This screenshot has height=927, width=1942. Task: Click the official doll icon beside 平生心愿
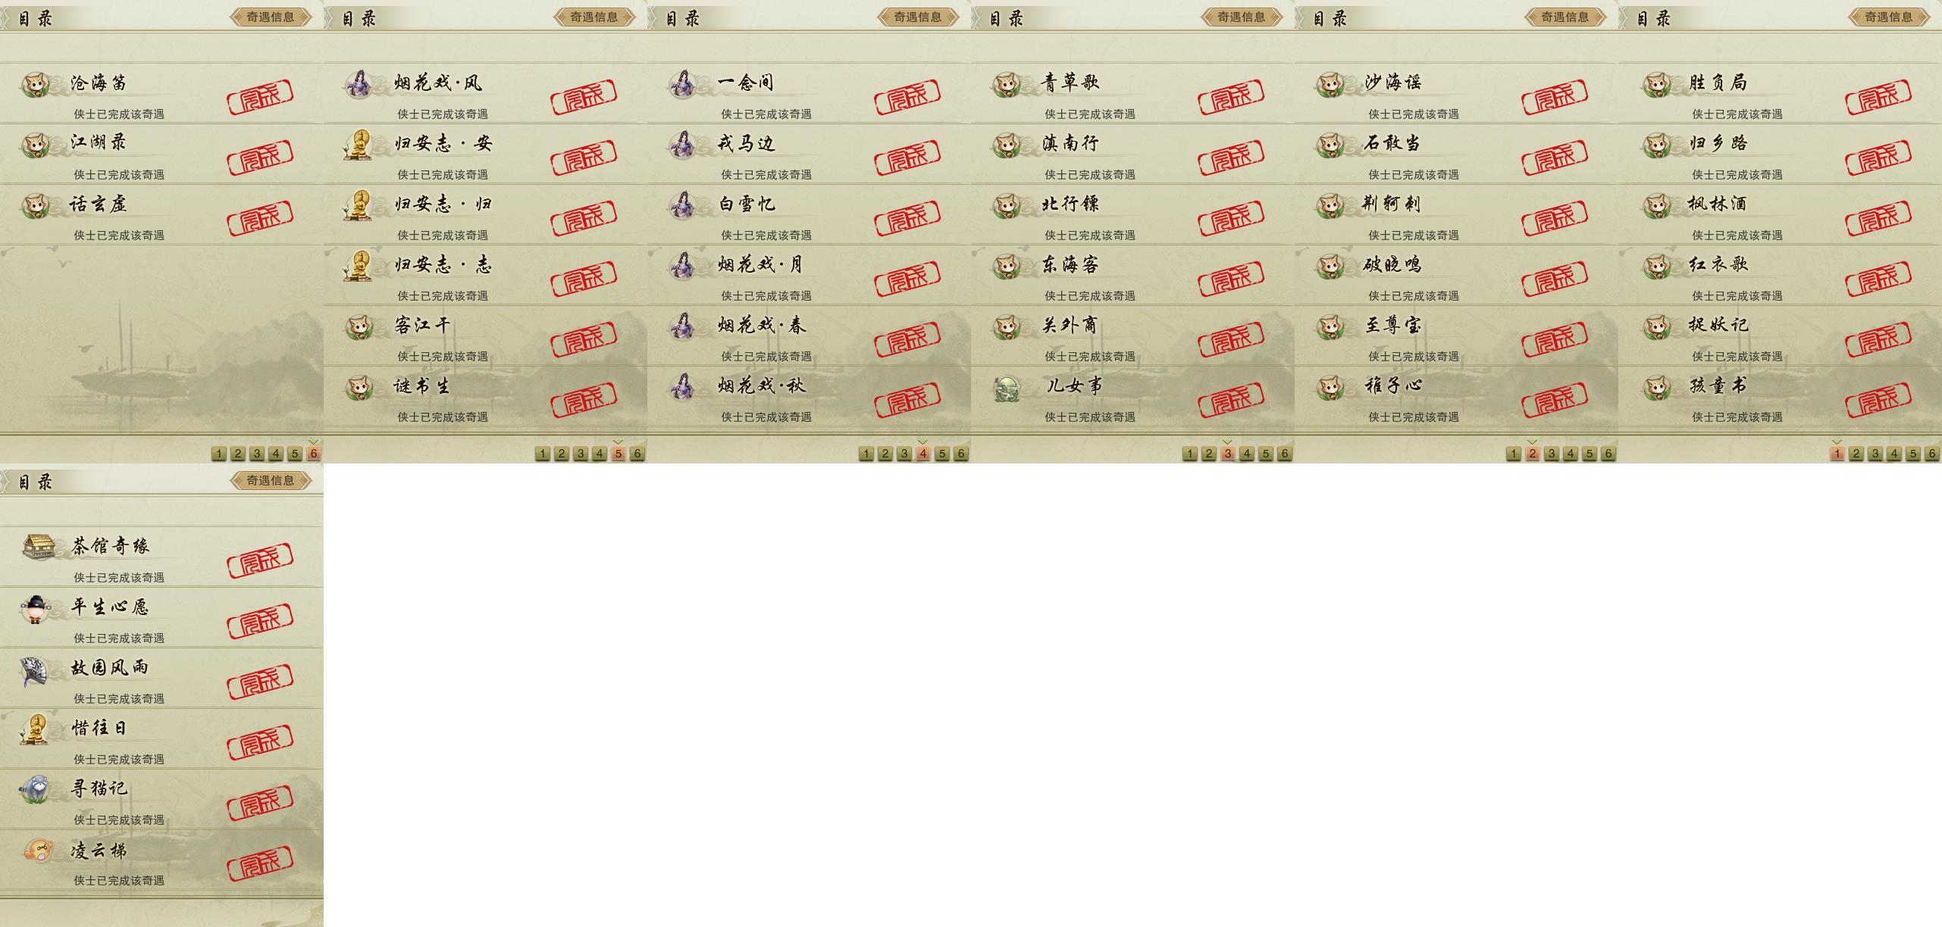(36, 608)
